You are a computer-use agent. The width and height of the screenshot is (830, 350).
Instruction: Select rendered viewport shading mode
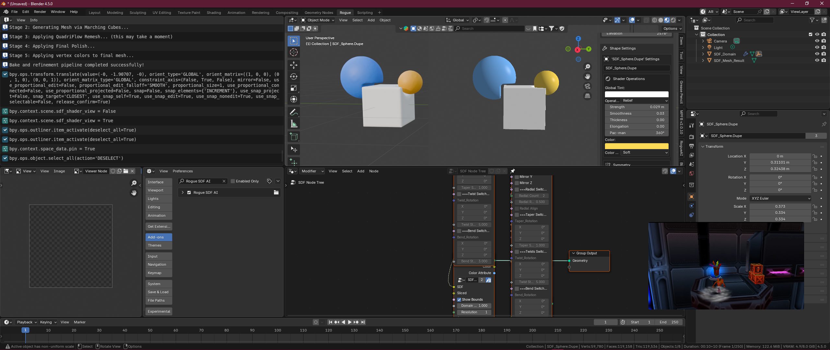point(673,20)
